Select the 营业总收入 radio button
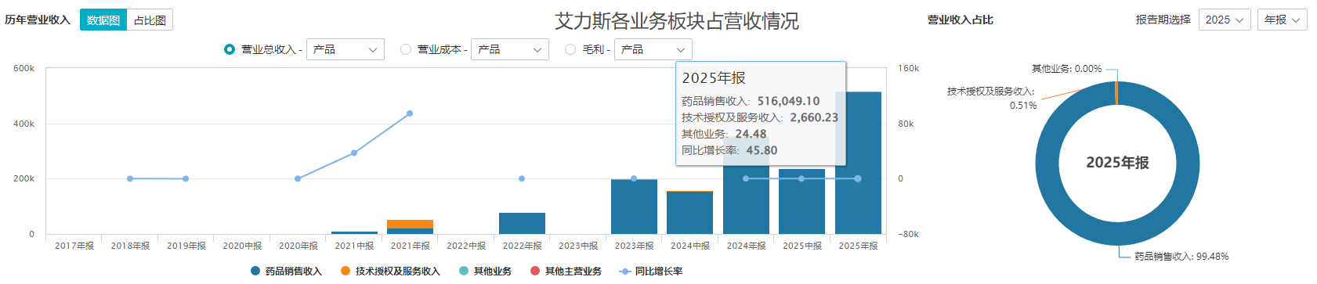The width and height of the screenshot is (1317, 284). (230, 49)
